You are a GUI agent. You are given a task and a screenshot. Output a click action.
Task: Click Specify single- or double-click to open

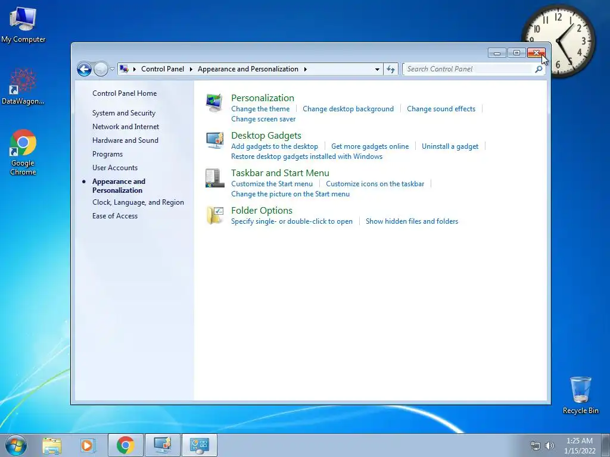click(x=292, y=221)
